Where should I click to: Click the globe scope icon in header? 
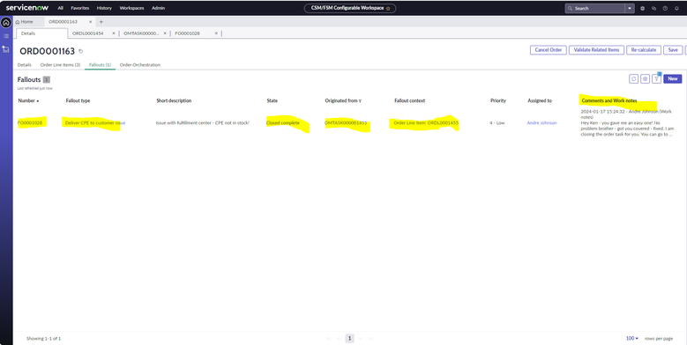tap(643, 8)
